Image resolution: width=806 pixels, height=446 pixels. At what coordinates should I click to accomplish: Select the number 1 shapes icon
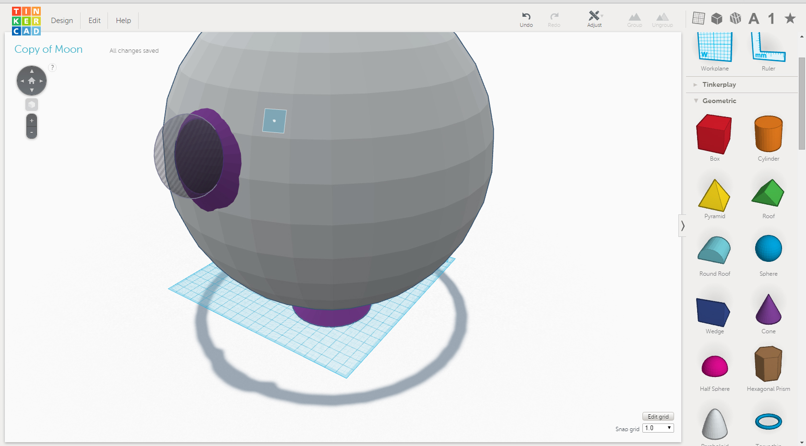coord(771,18)
